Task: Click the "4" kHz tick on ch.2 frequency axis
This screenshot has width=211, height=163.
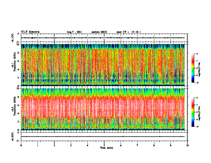Action: tap(18, 113)
